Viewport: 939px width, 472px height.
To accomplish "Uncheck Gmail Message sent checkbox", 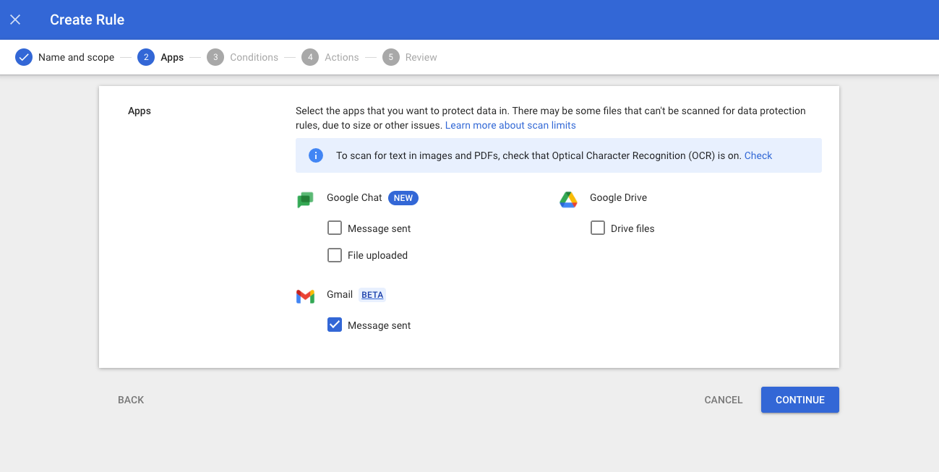I will pyautogui.click(x=335, y=325).
